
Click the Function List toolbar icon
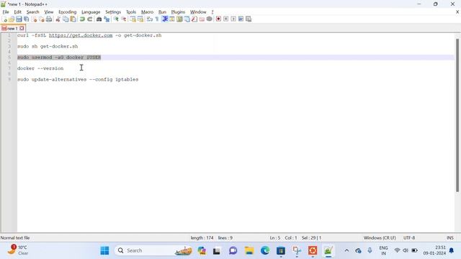click(x=194, y=19)
